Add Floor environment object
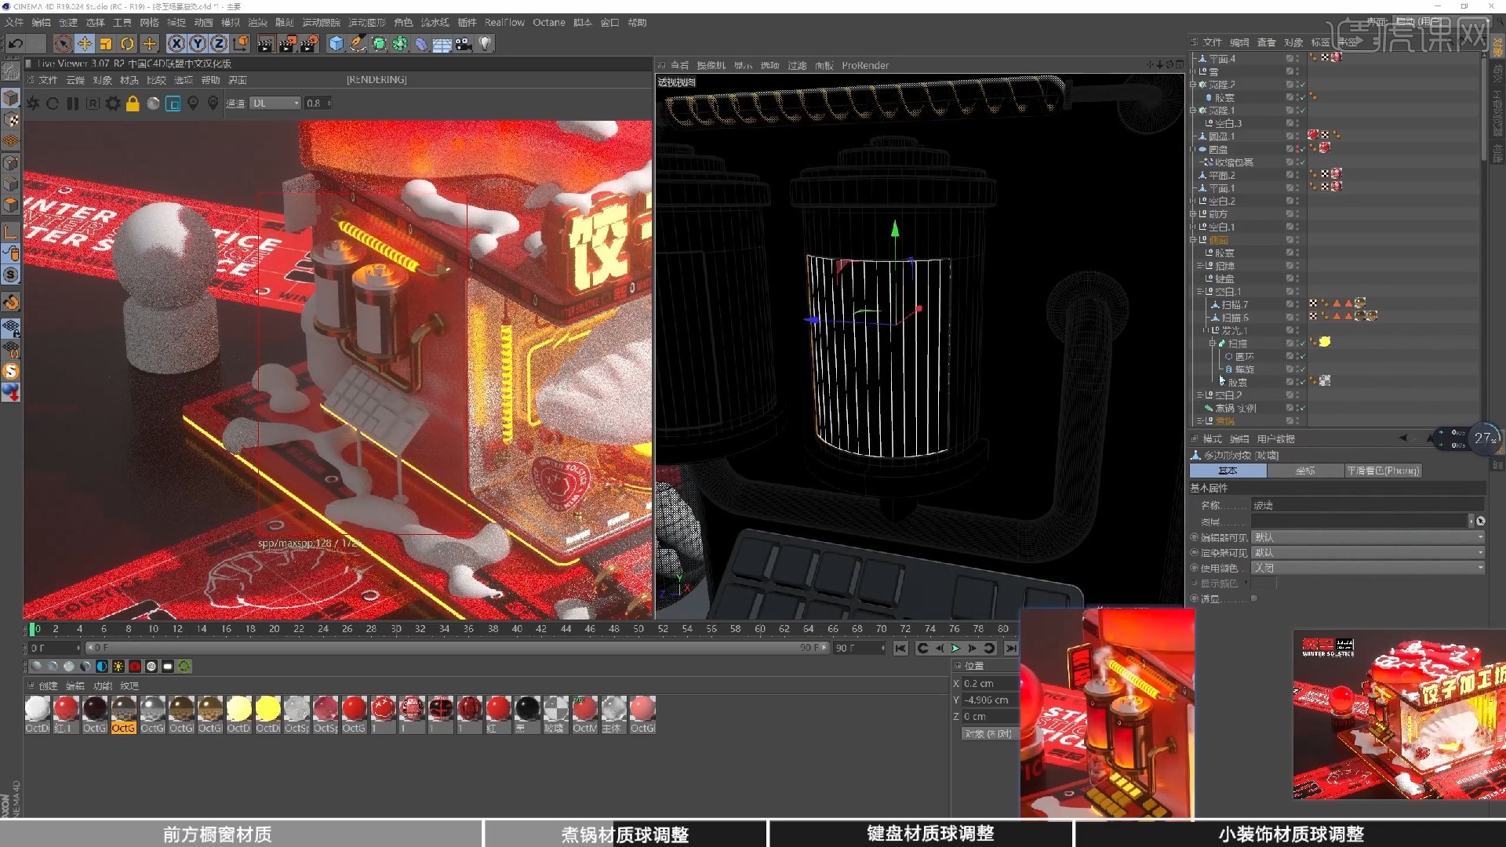The height and width of the screenshot is (847, 1506). (442, 44)
